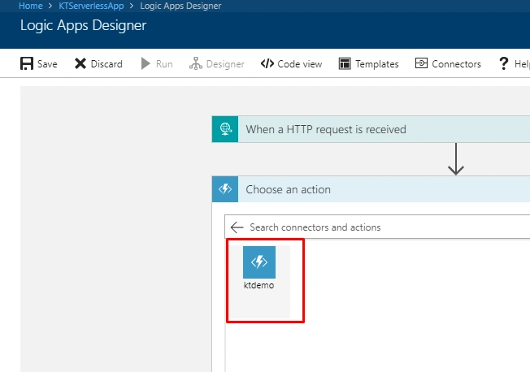This screenshot has height=372, width=530.
Task: Click the Run play triangle icon
Action: (146, 63)
